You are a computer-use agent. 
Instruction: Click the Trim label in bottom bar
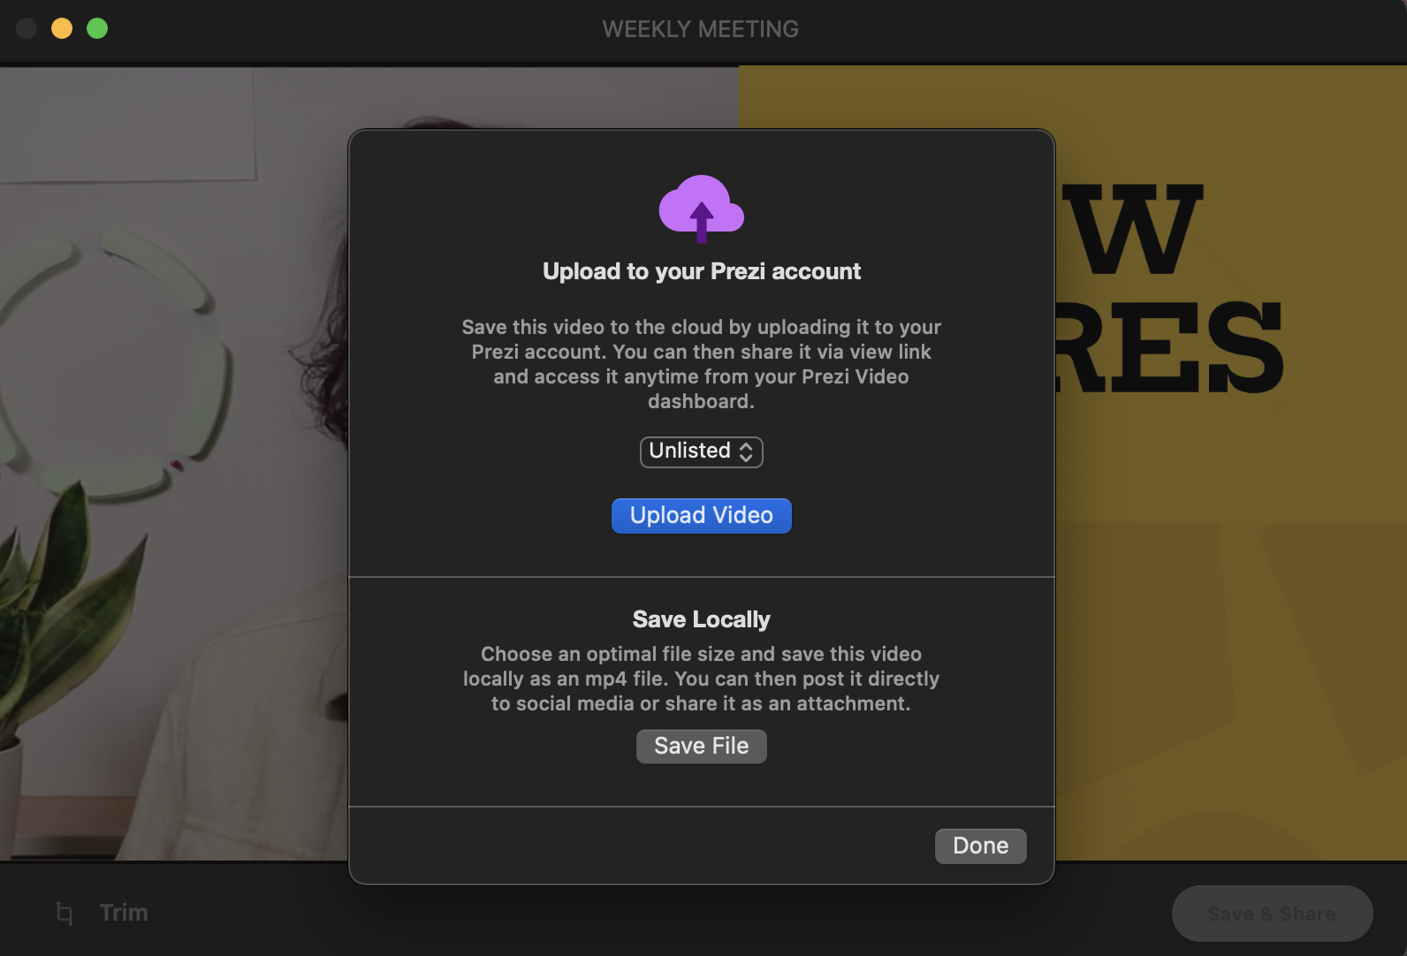point(124,913)
